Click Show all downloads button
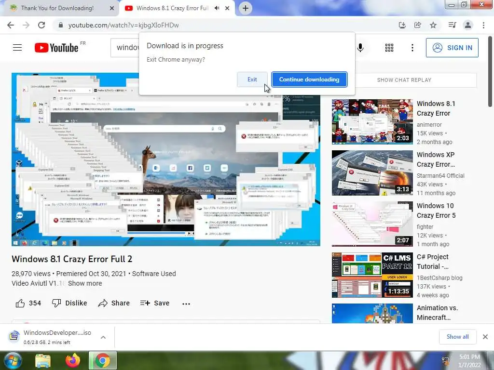The image size is (494, 370). [457, 337]
